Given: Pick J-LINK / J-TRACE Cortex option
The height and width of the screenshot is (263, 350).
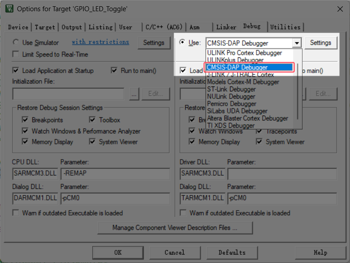Looking at the screenshot, I should (240, 75).
